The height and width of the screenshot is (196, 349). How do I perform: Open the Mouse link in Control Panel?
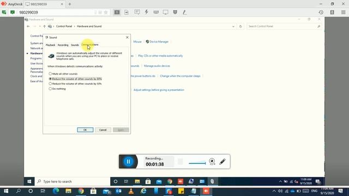137,41
